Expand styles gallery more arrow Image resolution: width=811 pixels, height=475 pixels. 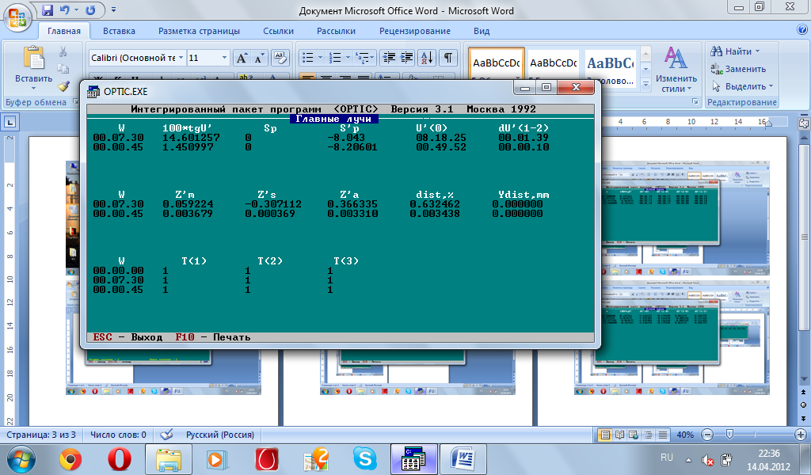(645, 84)
